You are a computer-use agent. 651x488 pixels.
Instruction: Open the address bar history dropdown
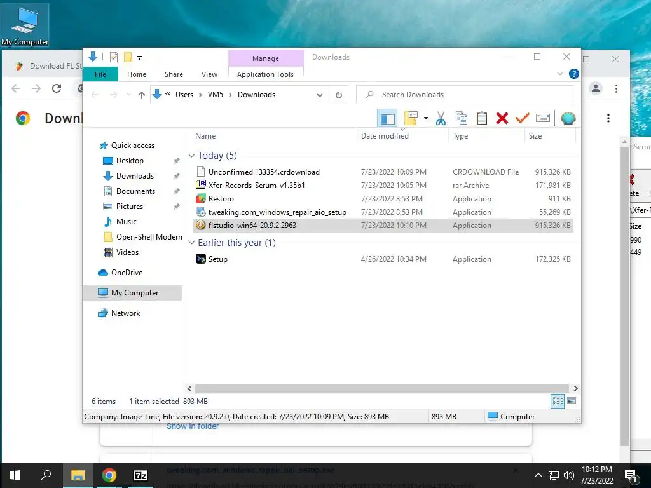pos(320,95)
